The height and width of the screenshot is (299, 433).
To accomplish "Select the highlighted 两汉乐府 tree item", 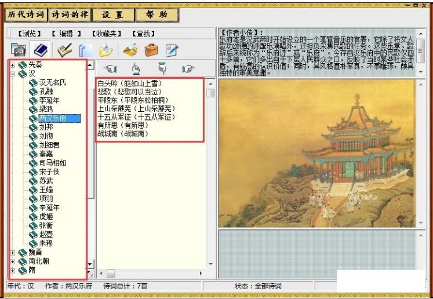I will coord(60,118).
